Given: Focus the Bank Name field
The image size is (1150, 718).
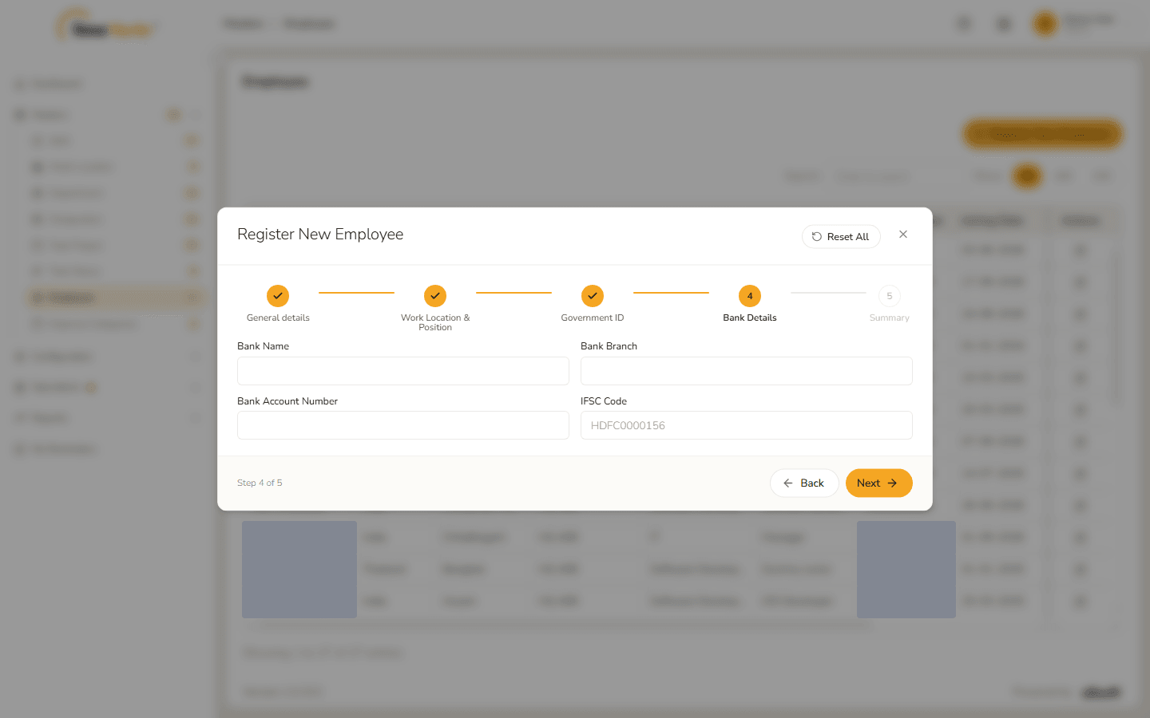Looking at the screenshot, I should tap(403, 371).
